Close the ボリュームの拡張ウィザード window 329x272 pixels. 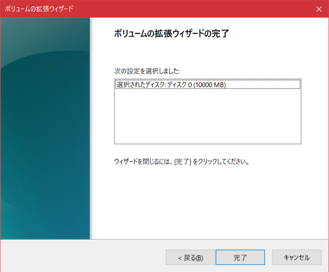[319, 9]
